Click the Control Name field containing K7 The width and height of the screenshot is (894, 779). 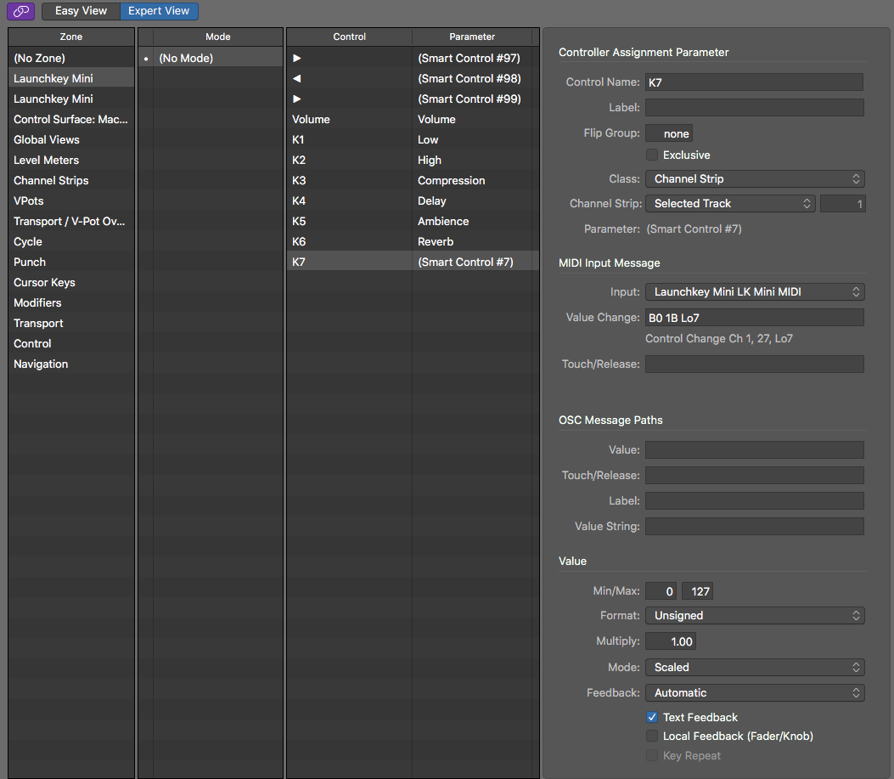coord(754,82)
